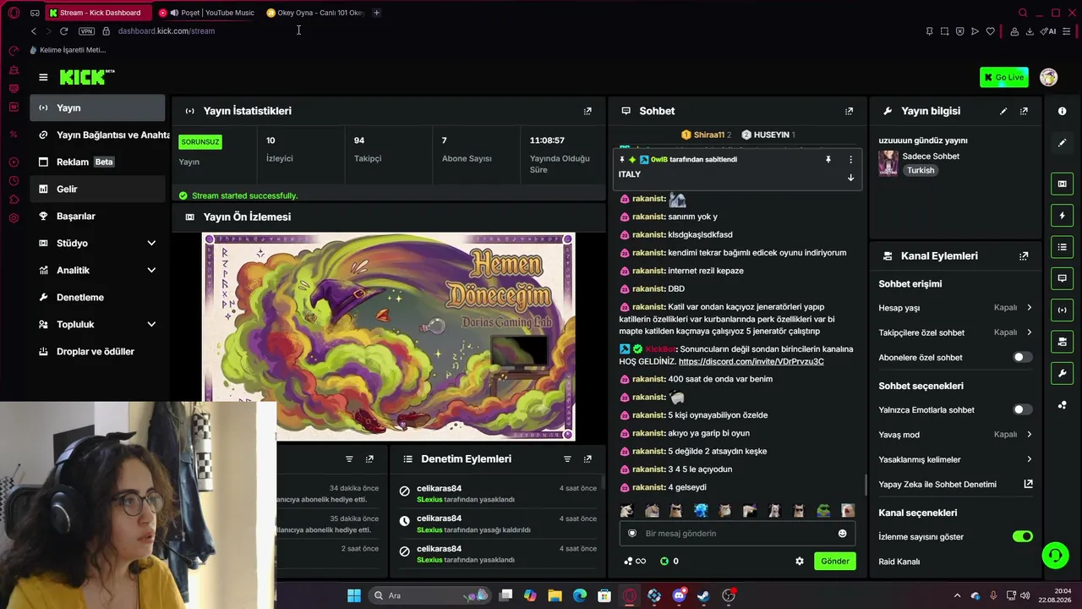Toggle the broadcast signal widget icon
This screenshot has height=609, width=1082.
point(1063,310)
